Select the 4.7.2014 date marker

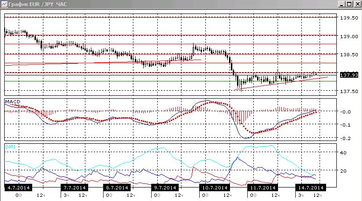19,188
